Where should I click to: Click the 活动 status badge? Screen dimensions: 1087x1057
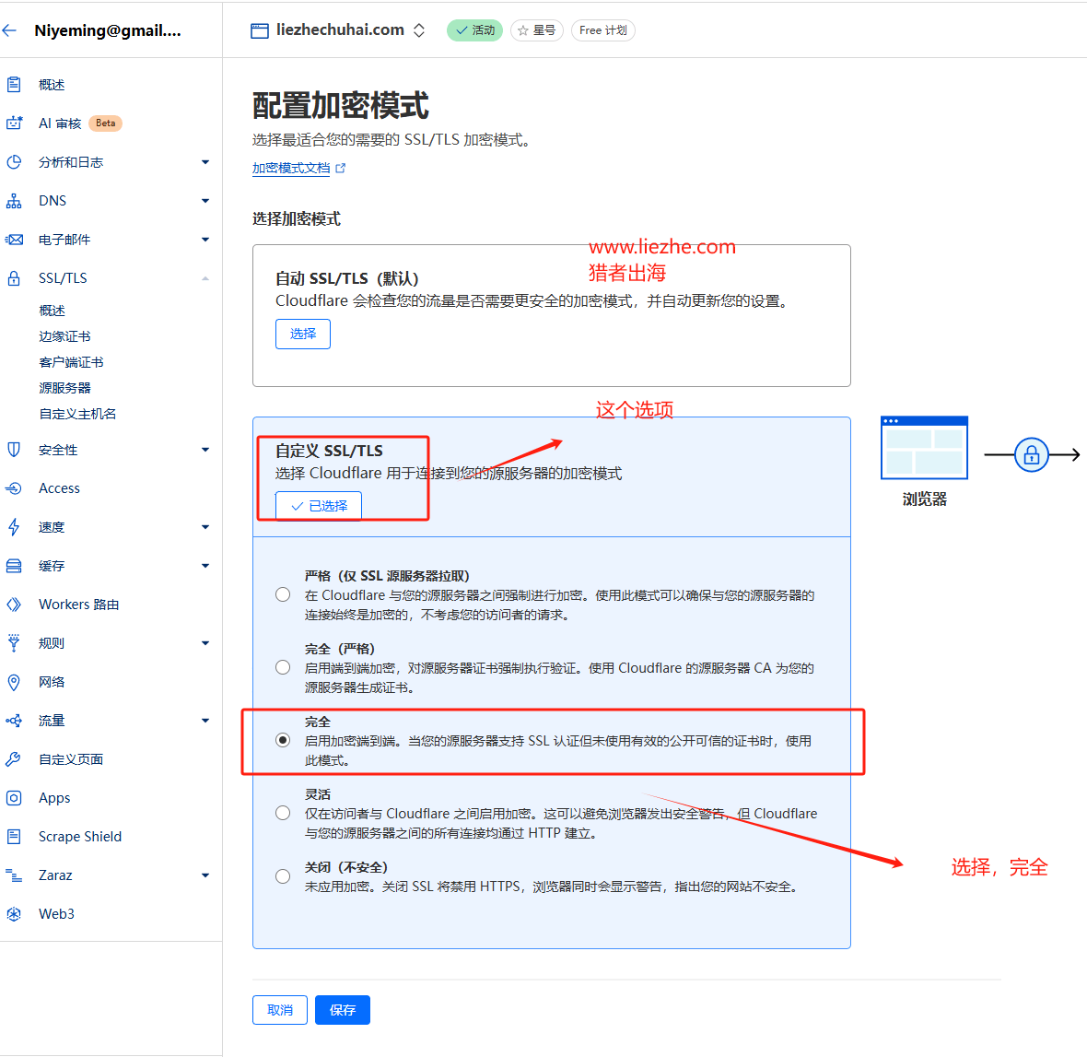tap(474, 30)
